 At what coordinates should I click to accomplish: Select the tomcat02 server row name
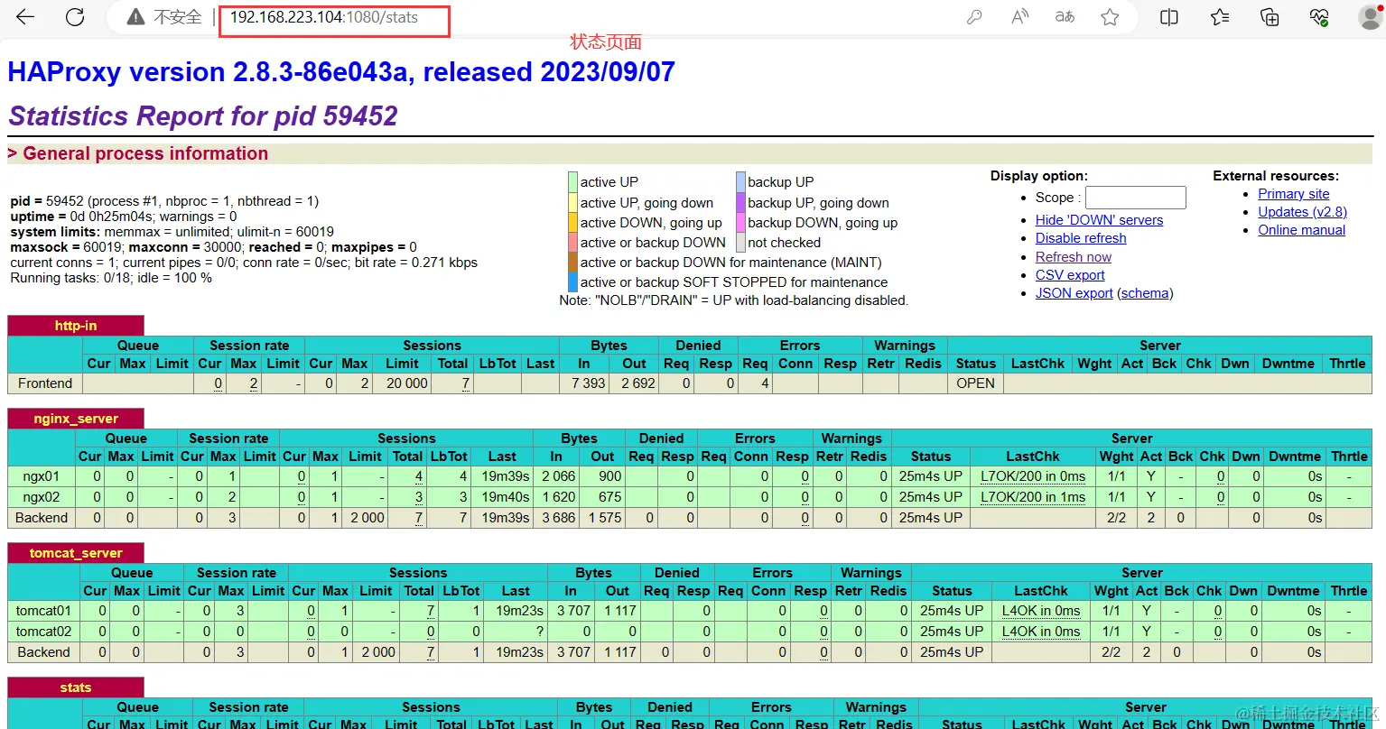tap(43, 632)
